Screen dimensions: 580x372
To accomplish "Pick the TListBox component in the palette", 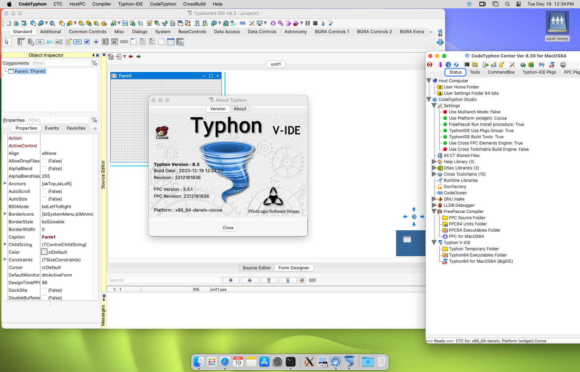I will tap(105, 42).
